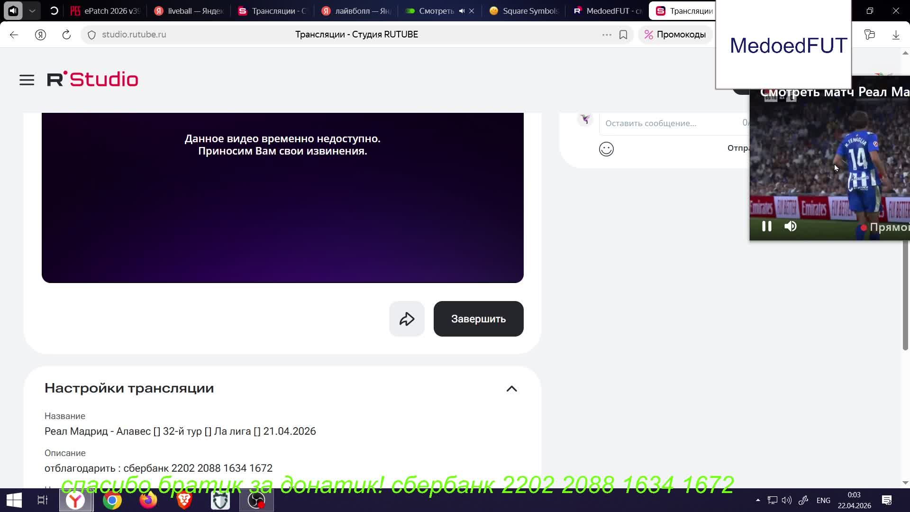Image resolution: width=910 pixels, height=512 pixels.
Task: Mute the floating video volume speaker
Action: click(x=790, y=227)
